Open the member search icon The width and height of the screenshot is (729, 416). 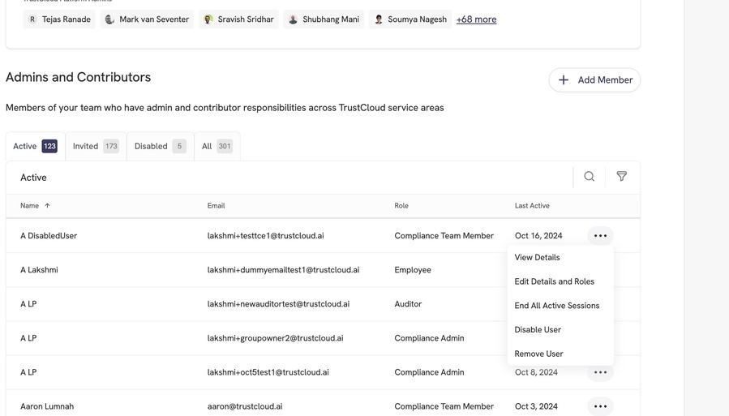coord(589,177)
